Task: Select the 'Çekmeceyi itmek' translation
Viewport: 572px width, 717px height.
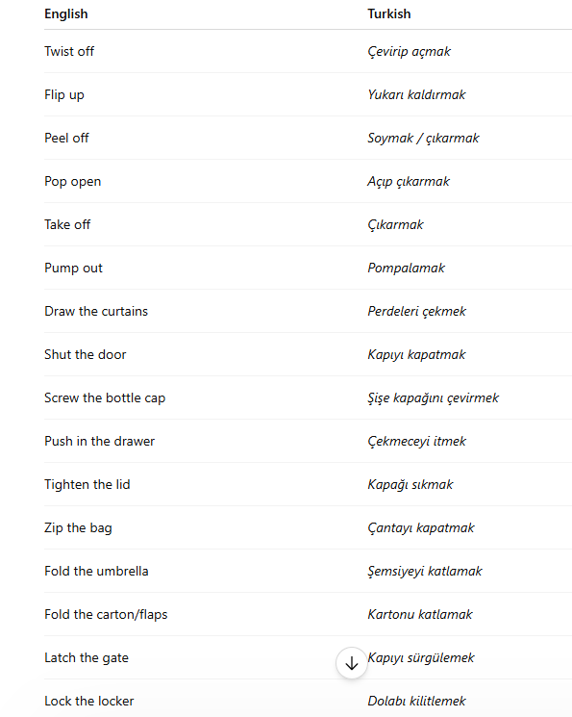Action: [x=416, y=441]
